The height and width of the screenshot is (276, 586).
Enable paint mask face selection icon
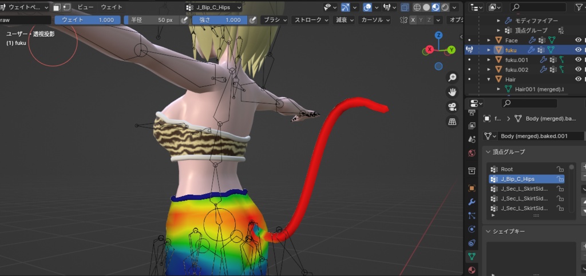pyautogui.click(x=57, y=7)
